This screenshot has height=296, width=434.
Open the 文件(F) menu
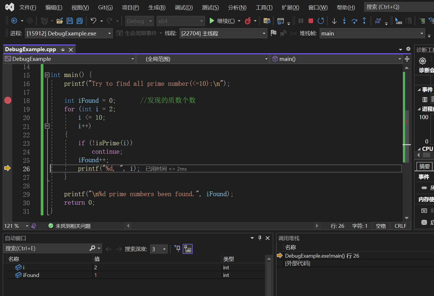click(x=28, y=7)
